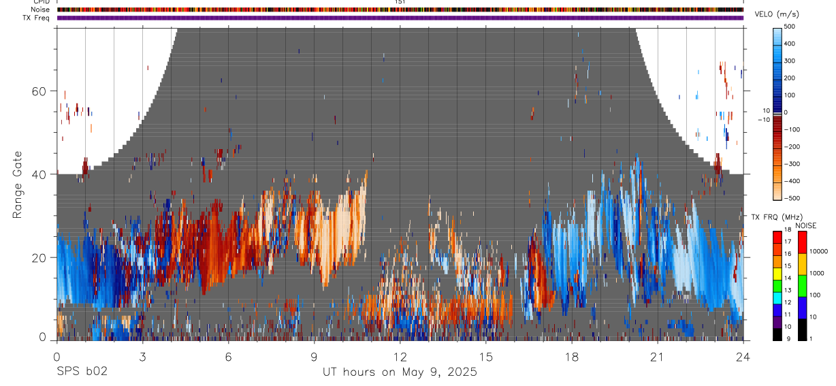
Task: Click the TX Freq strip label at top left
Action: pyautogui.click(x=37, y=18)
